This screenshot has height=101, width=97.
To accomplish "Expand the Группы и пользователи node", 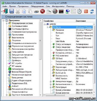I will [x=7, y=95].
